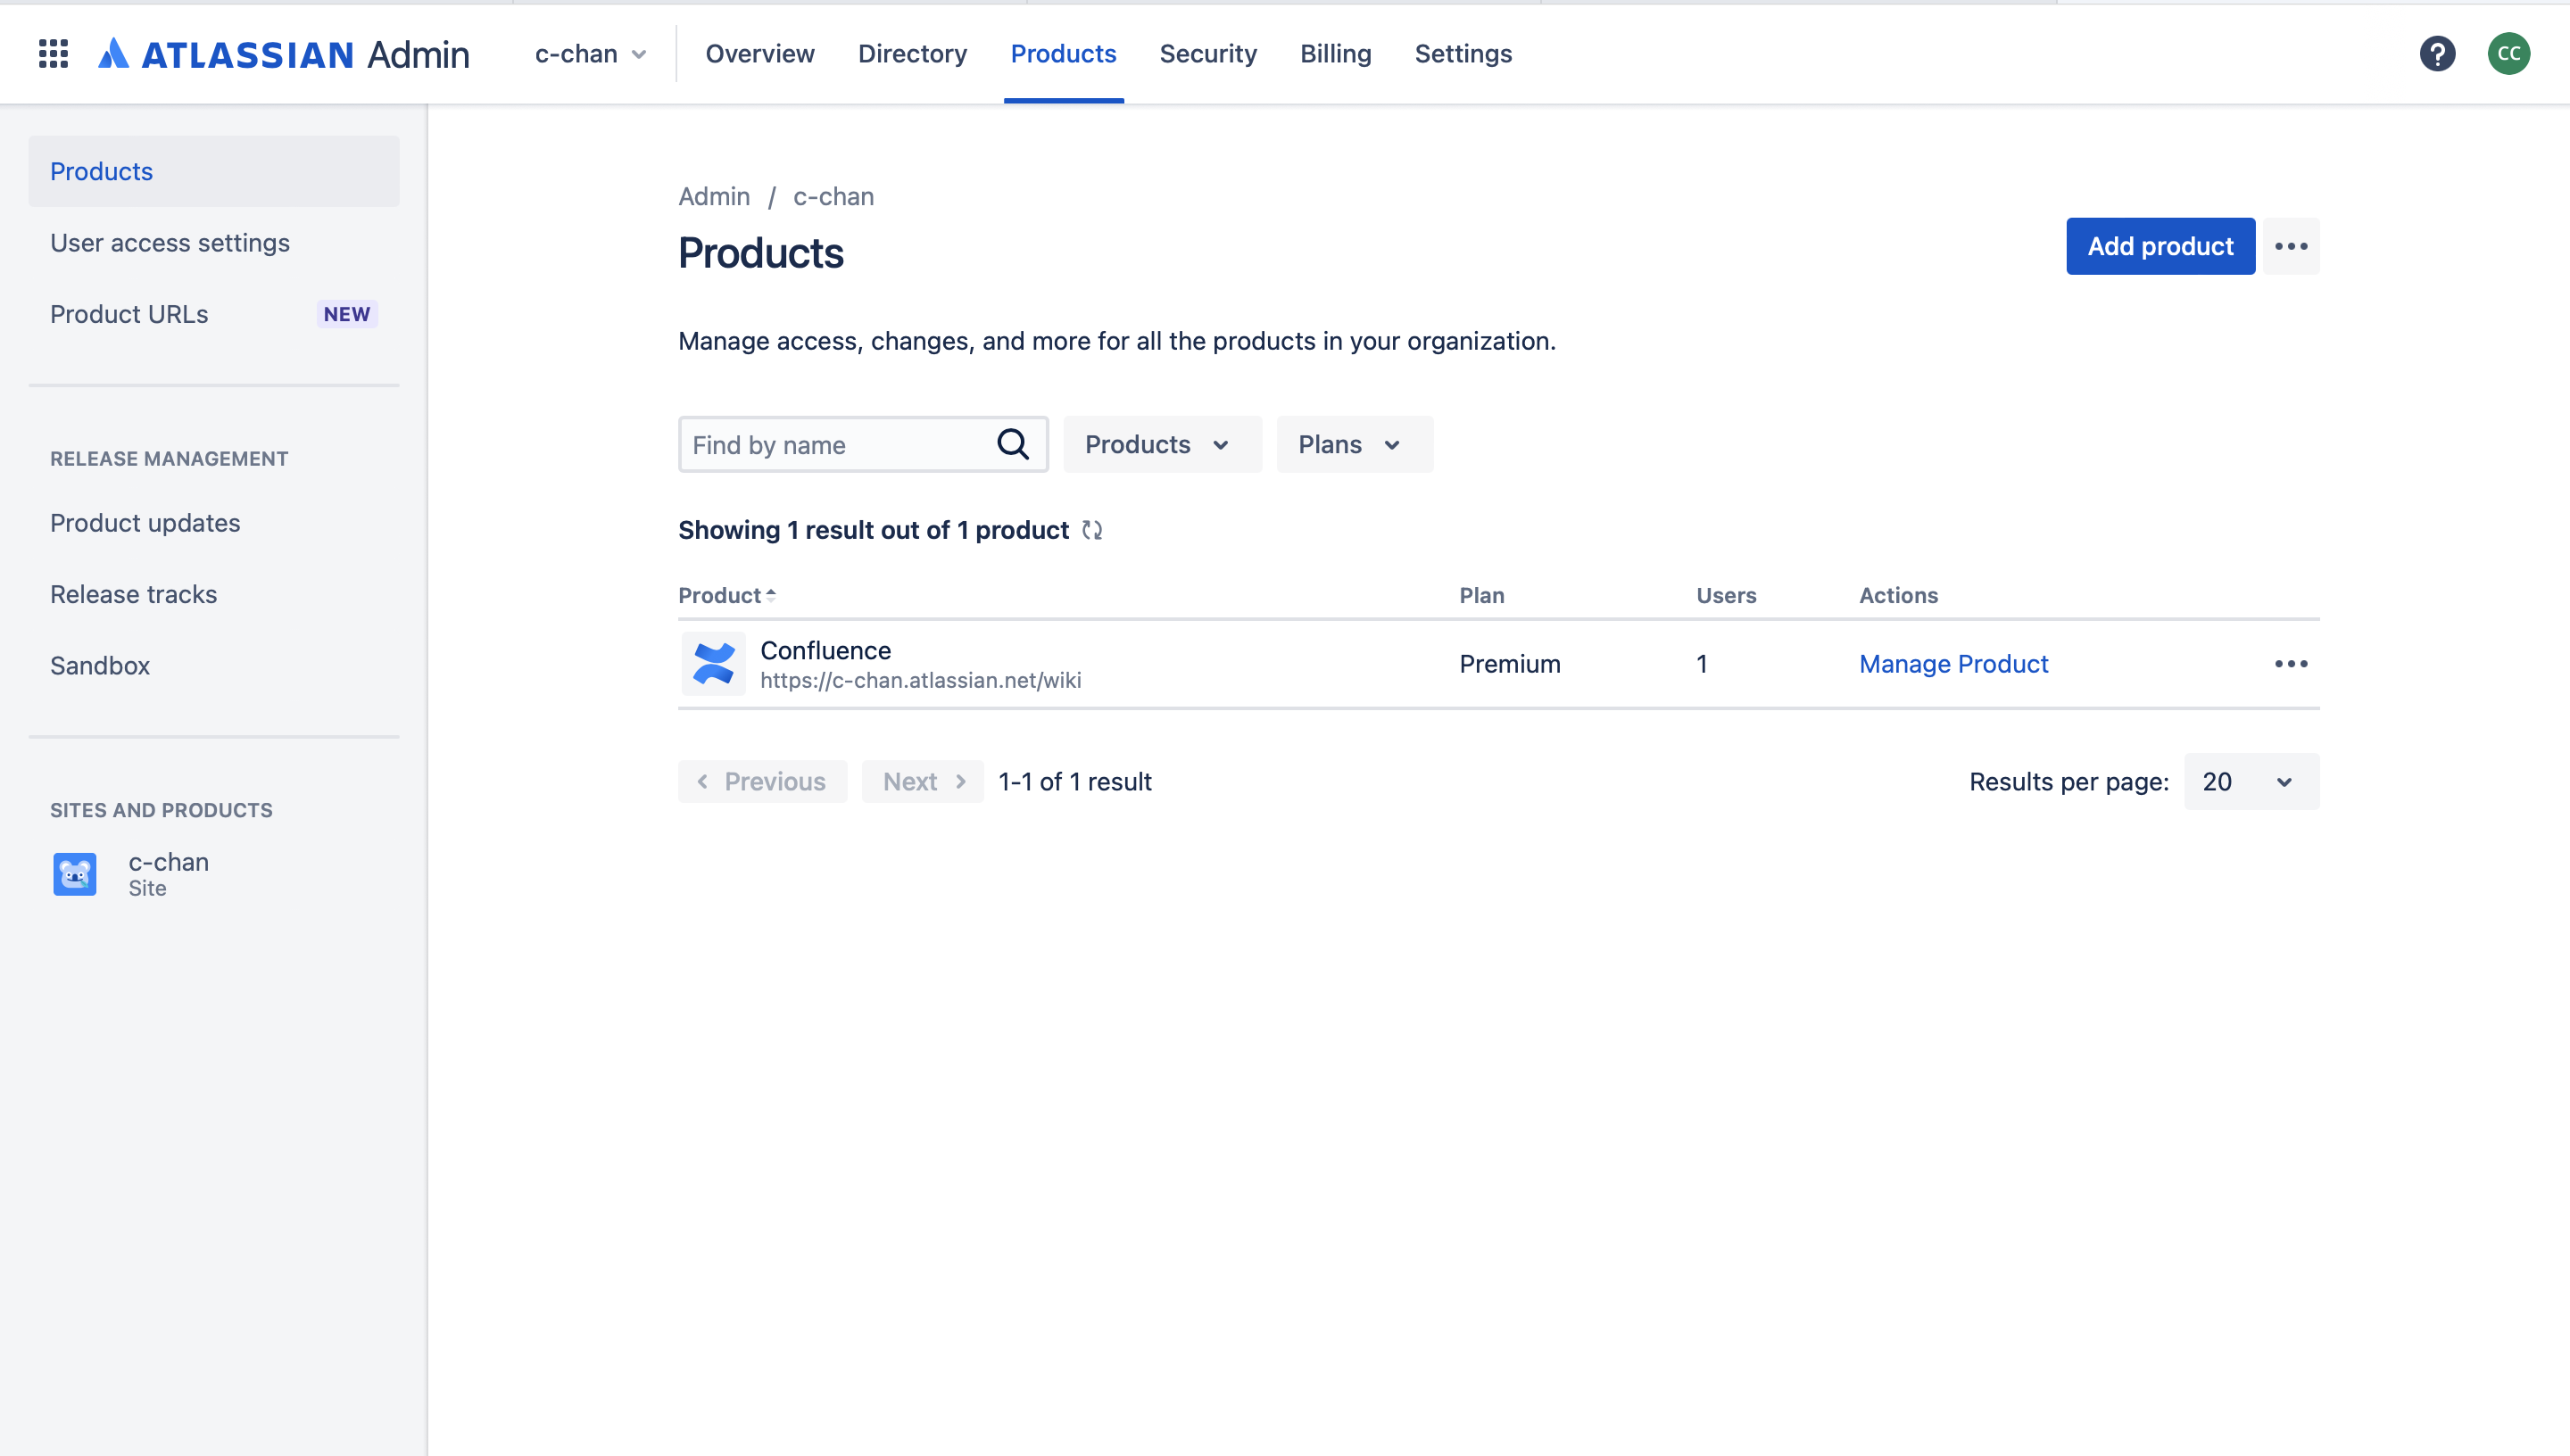Viewport: 2570px width, 1456px height.
Task: Click the Products tab in top navigation
Action: pyautogui.click(x=1063, y=53)
